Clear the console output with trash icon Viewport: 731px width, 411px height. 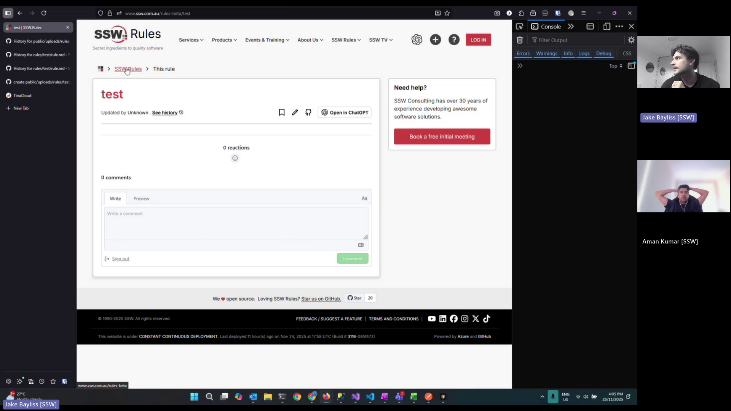520,40
